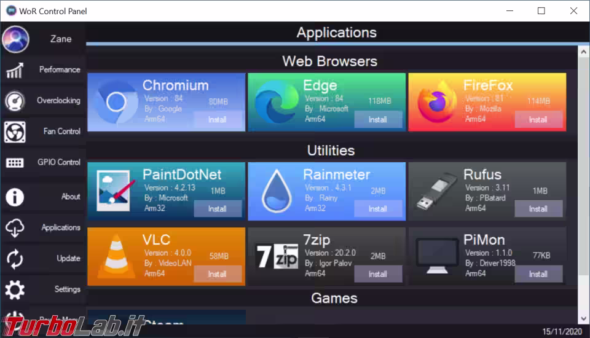Click the Rainmeter water drop icon
The width and height of the screenshot is (590, 338).
coord(277,191)
